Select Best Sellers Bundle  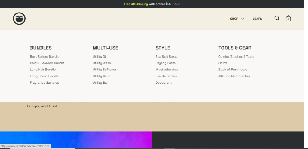click(x=45, y=57)
